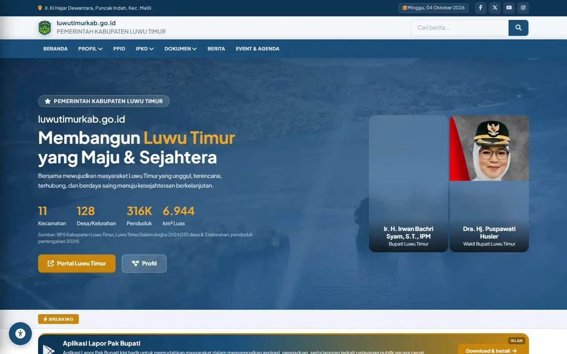This screenshot has width=567, height=354.
Task: Open the BERITA menu item
Action: click(x=216, y=49)
